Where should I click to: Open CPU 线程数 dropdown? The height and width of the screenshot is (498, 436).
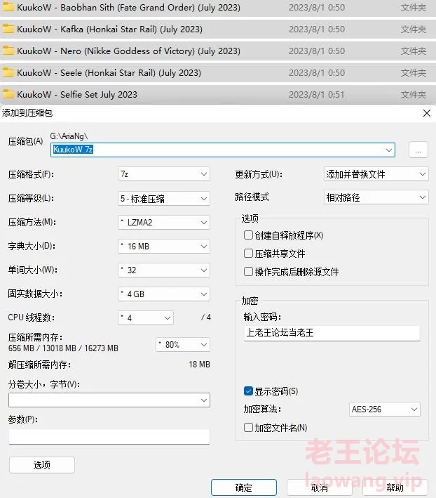point(146,318)
